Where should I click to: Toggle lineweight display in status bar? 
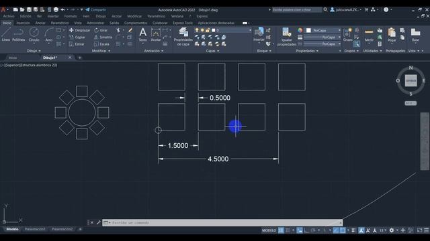pyautogui.click(x=353, y=230)
